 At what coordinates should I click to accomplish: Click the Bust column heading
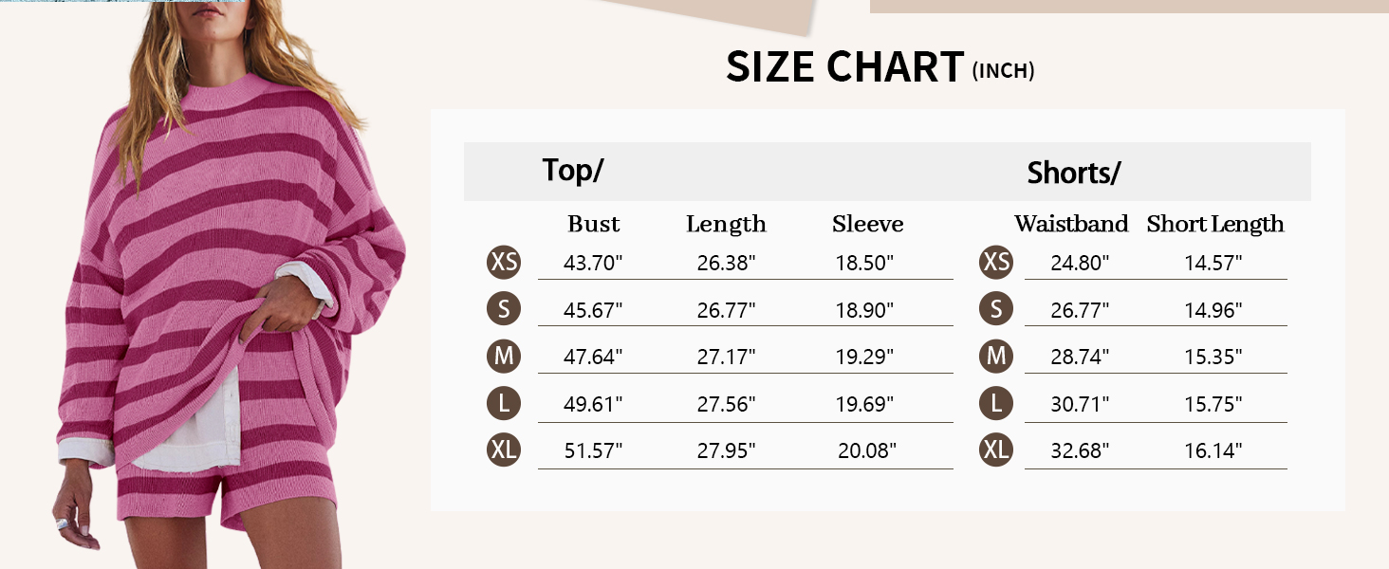click(x=593, y=225)
